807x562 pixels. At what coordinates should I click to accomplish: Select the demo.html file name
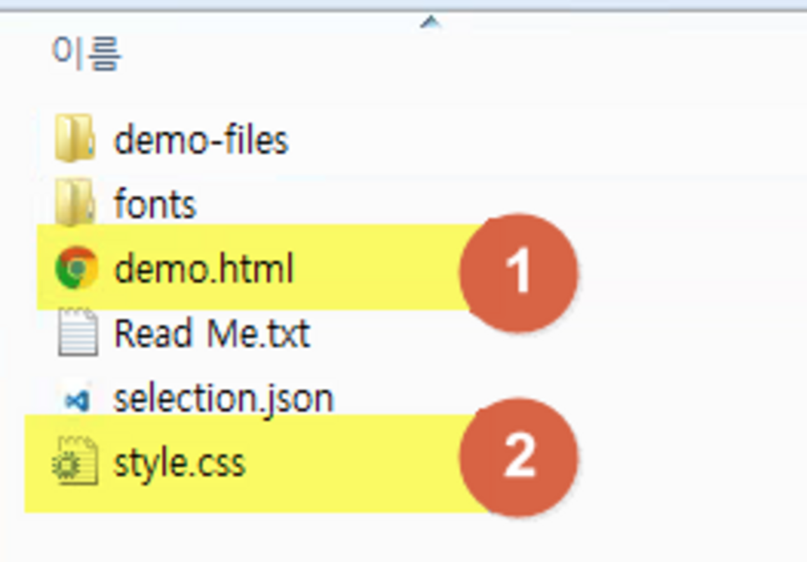click(x=203, y=269)
